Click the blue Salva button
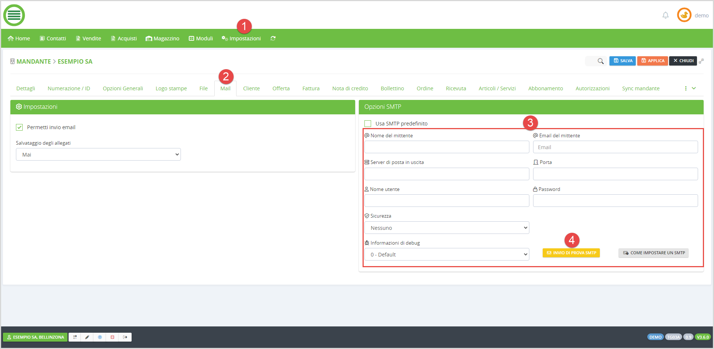 [x=623, y=61]
